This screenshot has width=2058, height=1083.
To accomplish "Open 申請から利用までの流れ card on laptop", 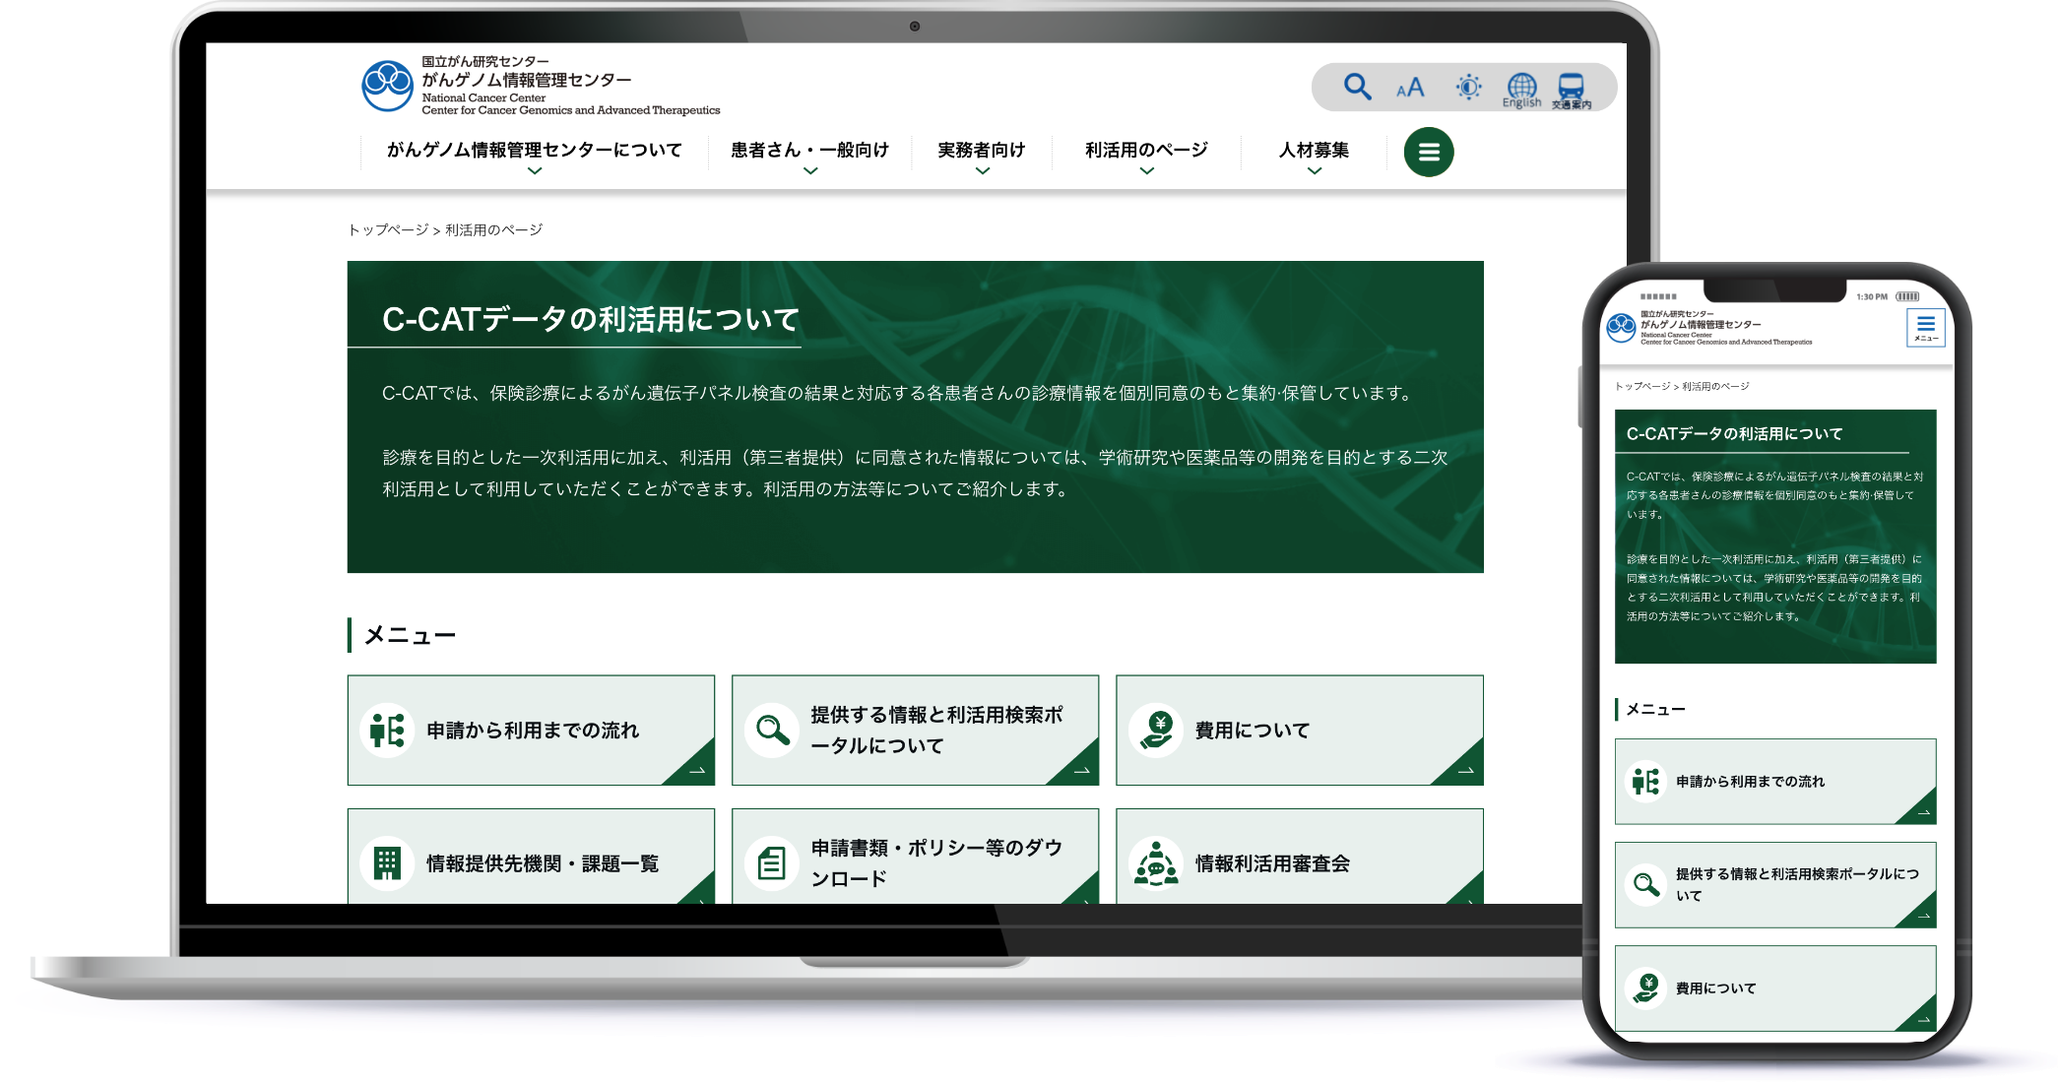I will click(531, 730).
